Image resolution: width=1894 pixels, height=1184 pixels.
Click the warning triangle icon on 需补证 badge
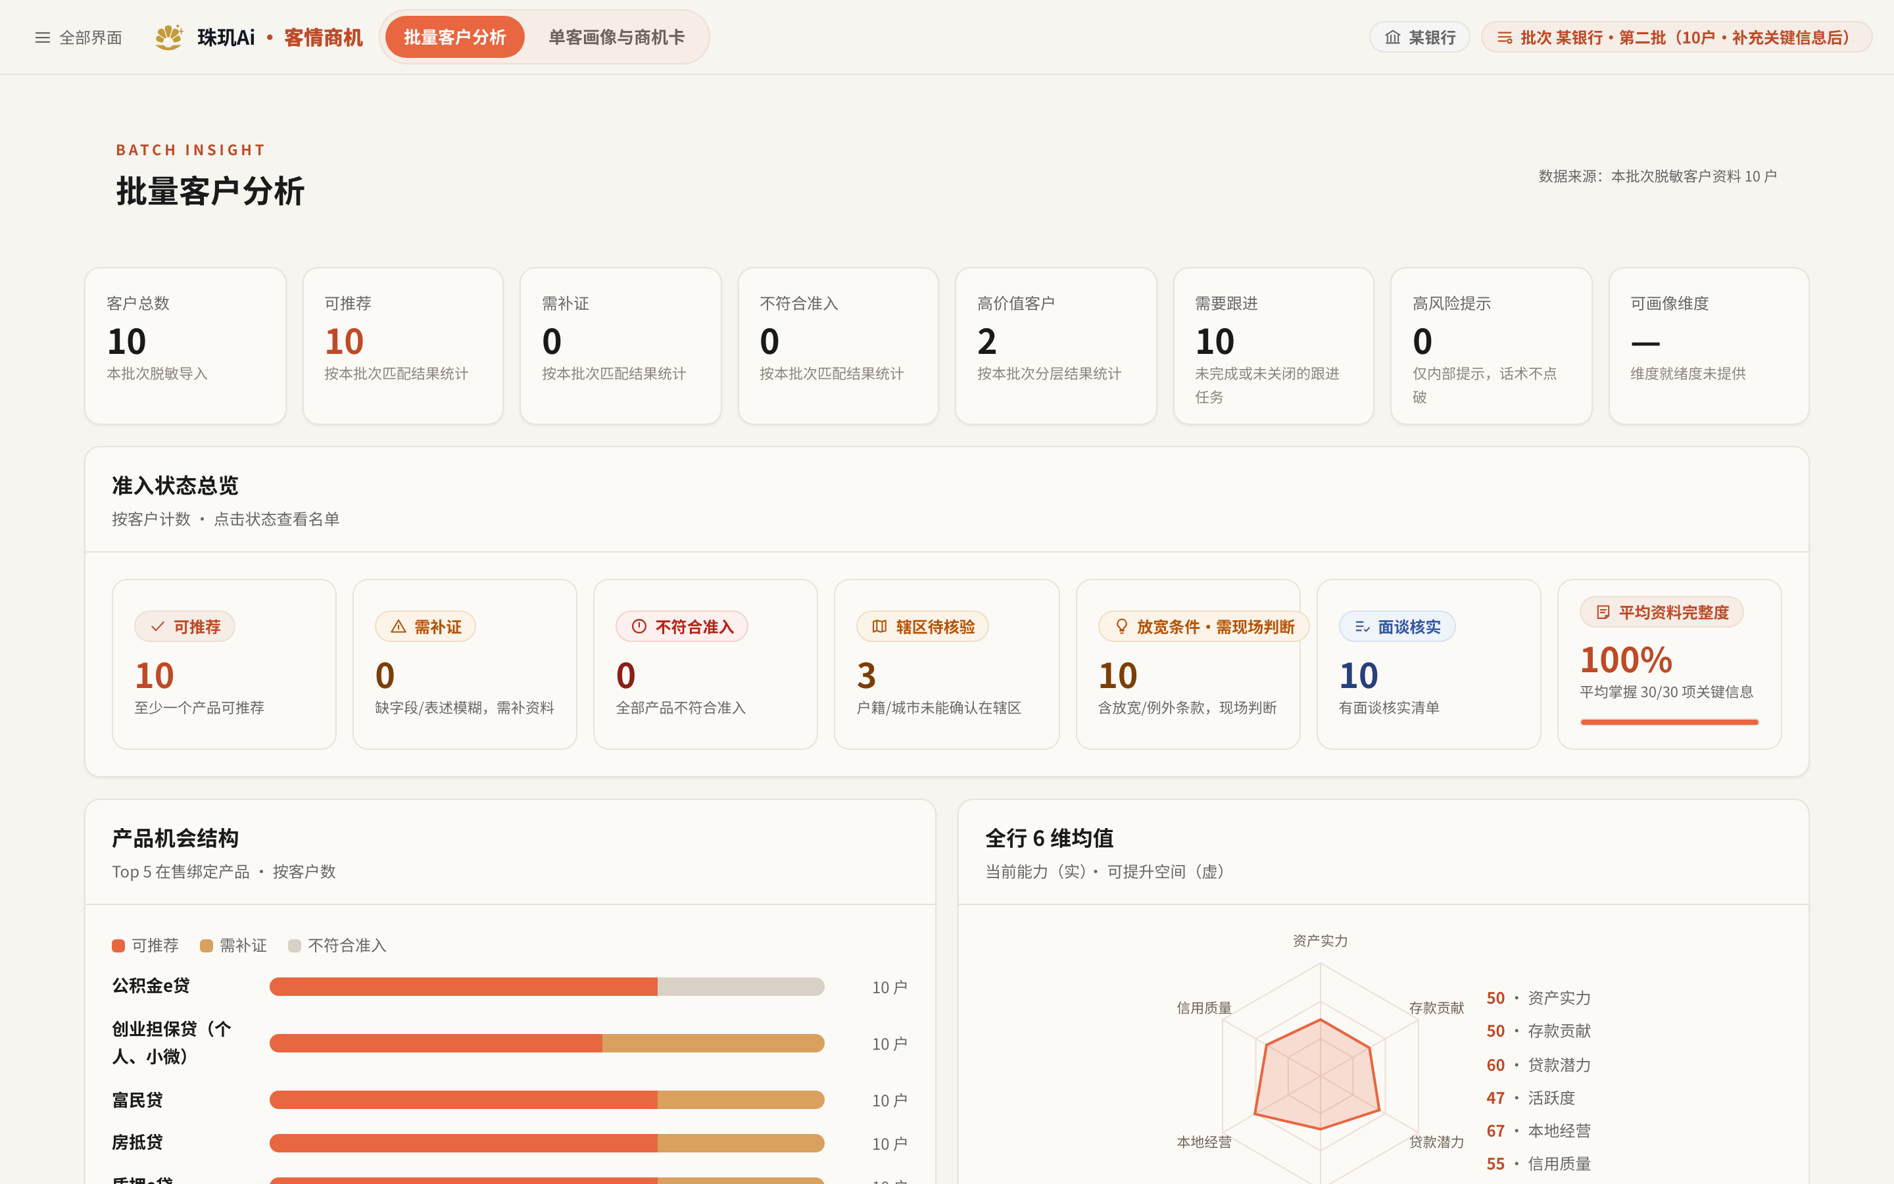(399, 626)
